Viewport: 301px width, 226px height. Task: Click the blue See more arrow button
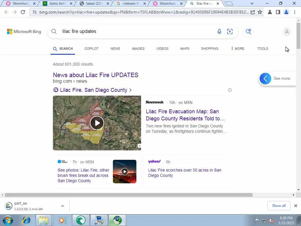click(x=265, y=78)
